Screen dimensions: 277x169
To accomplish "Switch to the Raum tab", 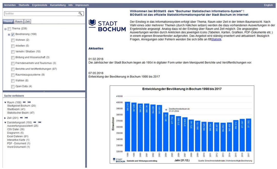I will [x=18, y=22].
